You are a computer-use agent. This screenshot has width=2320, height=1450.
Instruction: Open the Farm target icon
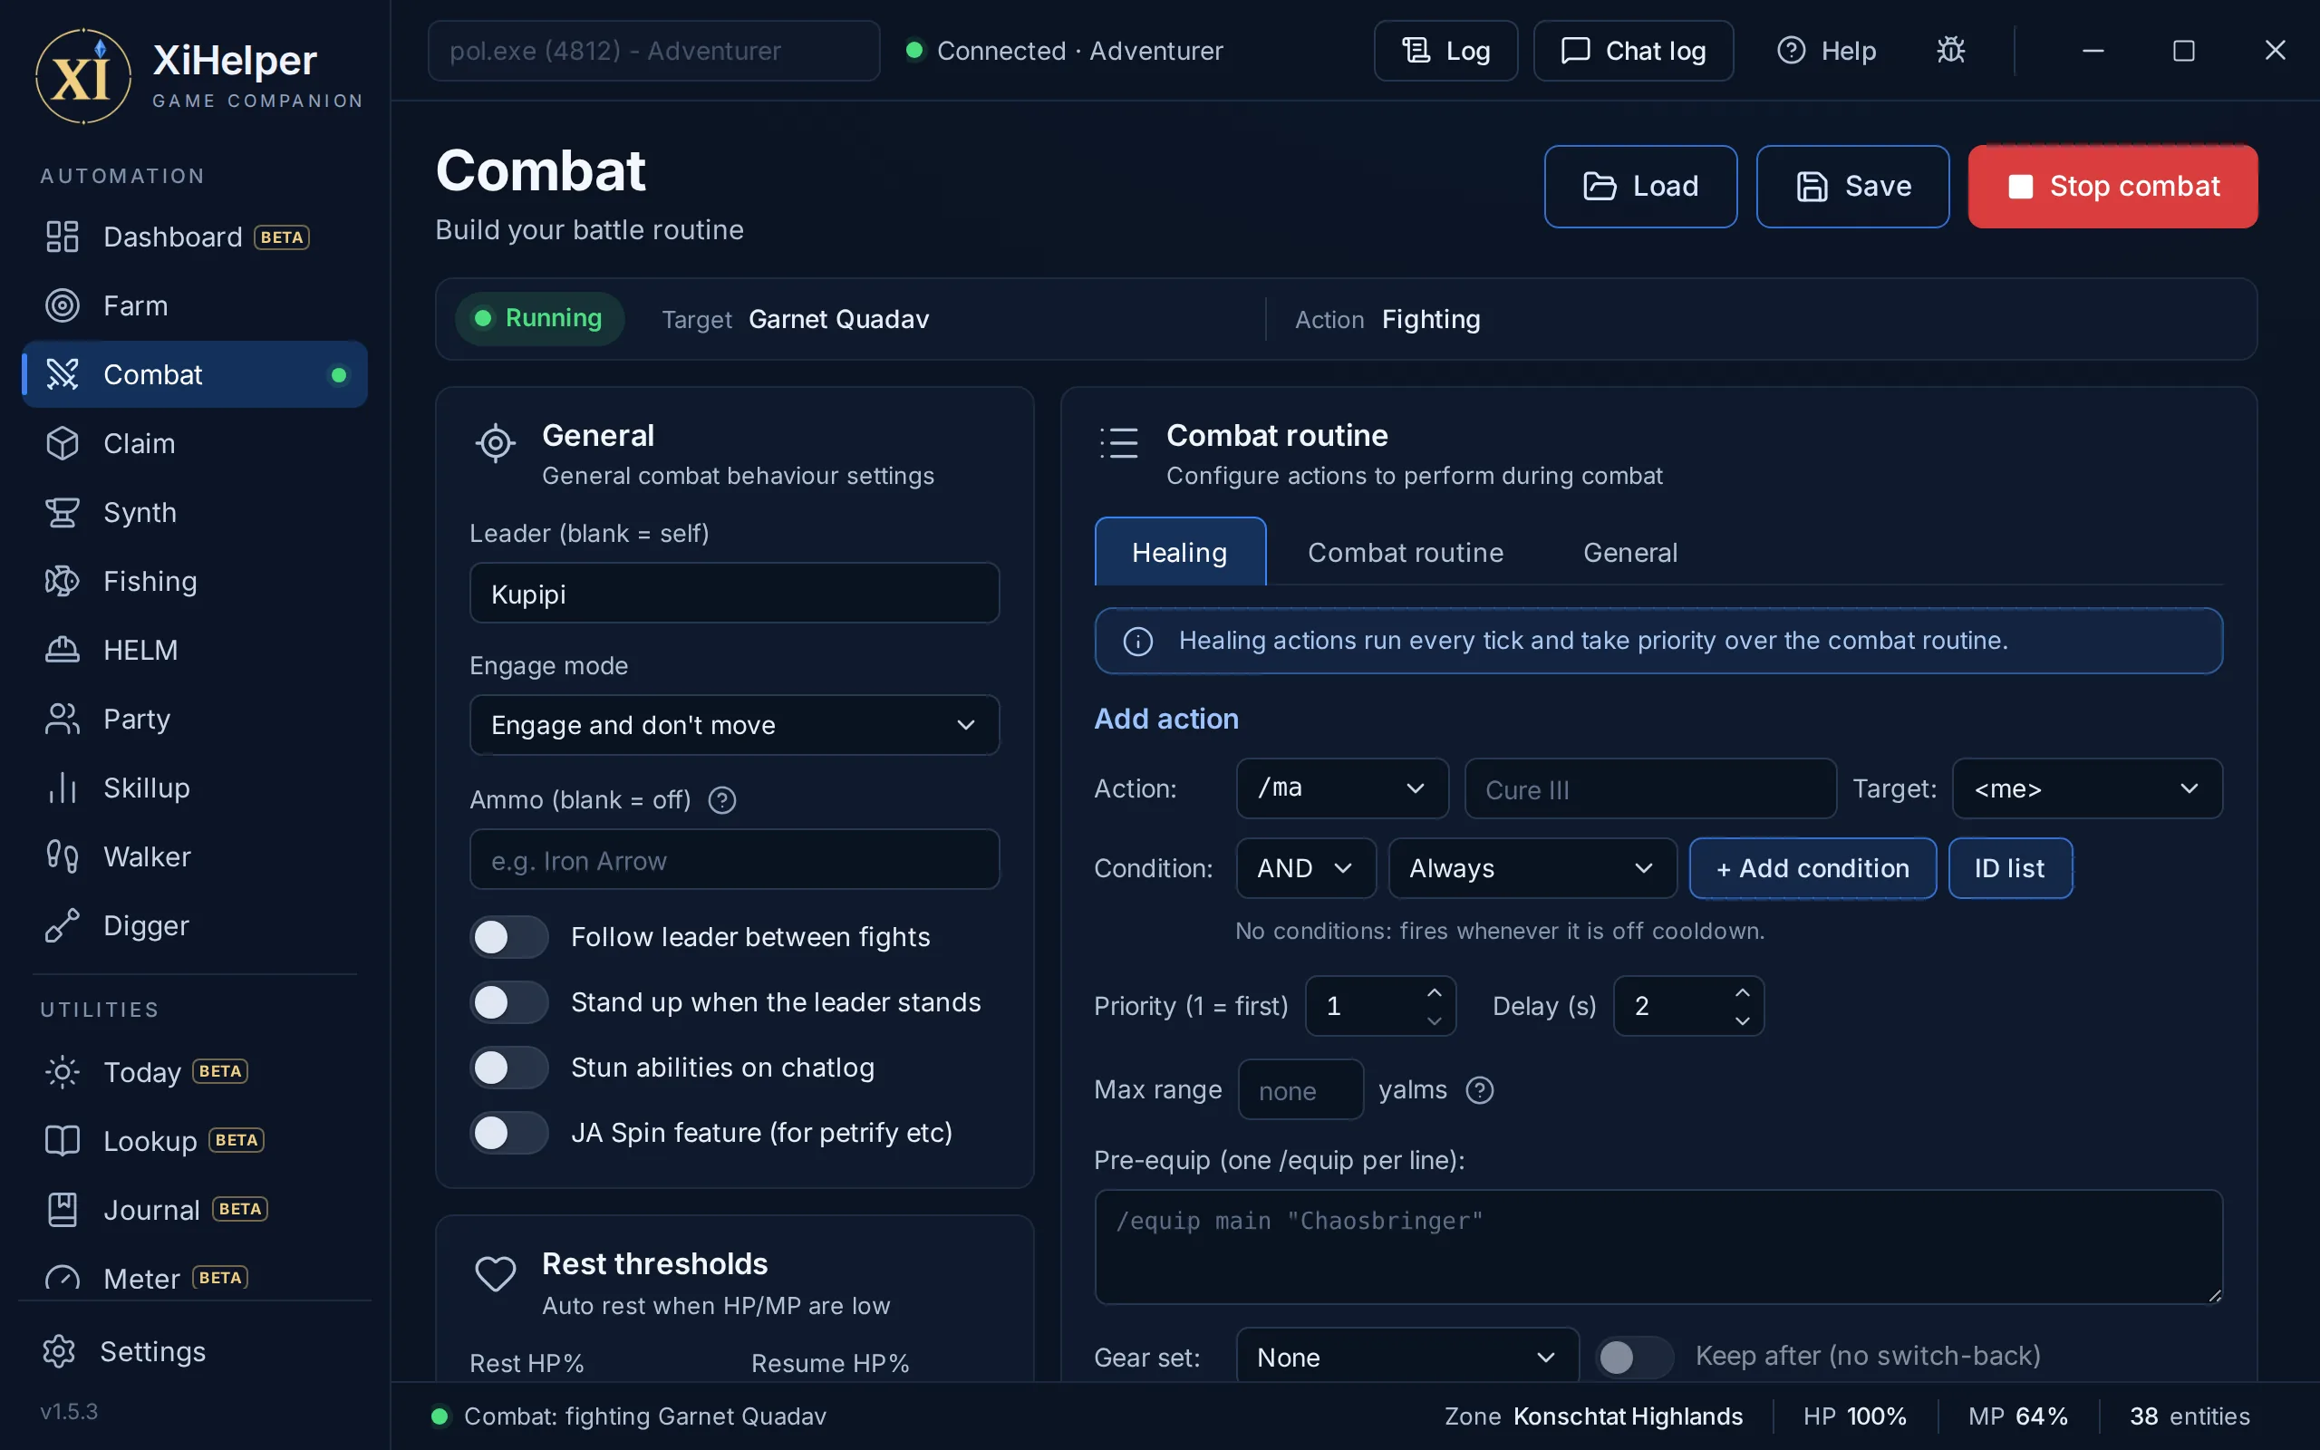(x=63, y=306)
